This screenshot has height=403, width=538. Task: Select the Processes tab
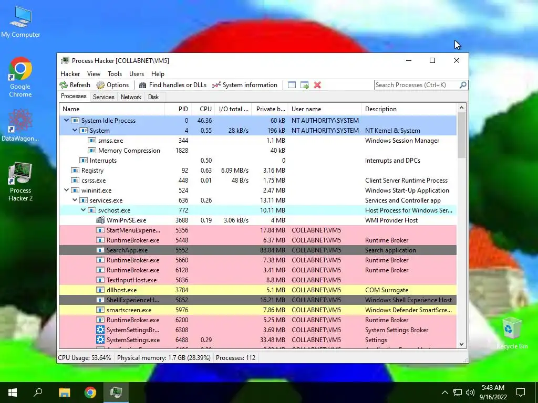74,97
